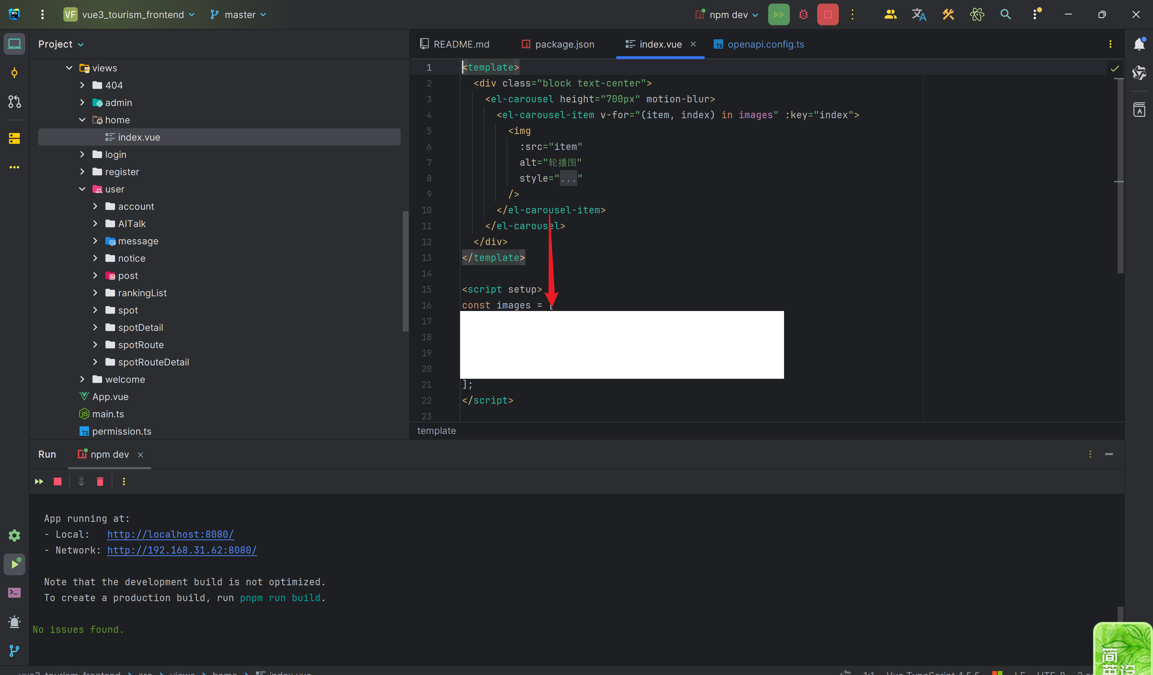Open Search Everywhere magnifier icon

click(x=1005, y=15)
